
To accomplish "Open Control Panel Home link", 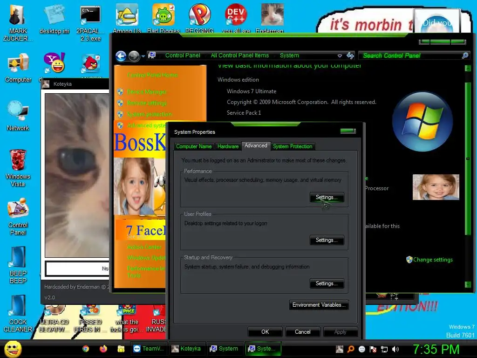I will click(x=152, y=75).
